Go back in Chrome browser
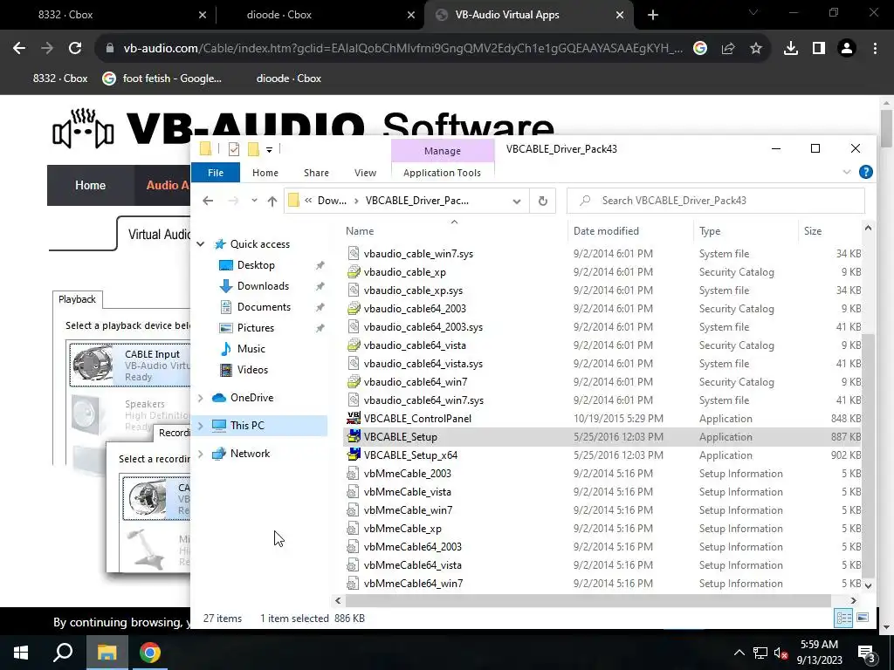Image resolution: width=894 pixels, height=670 pixels. [19, 49]
